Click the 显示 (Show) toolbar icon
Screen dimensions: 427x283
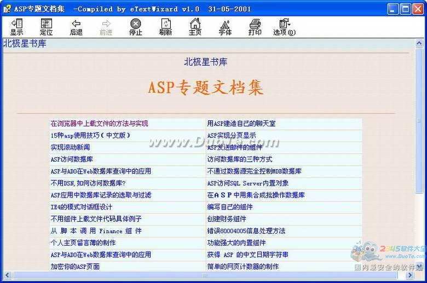(x=16, y=27)
